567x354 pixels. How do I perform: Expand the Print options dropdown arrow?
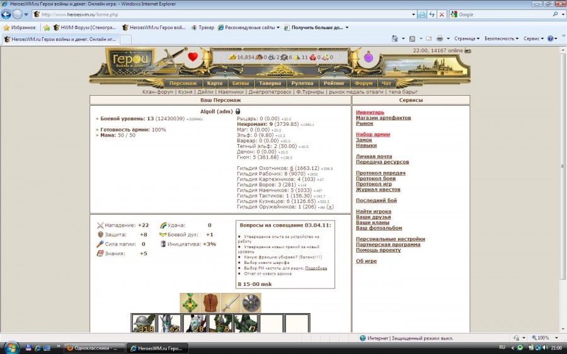tap(448, 38)
